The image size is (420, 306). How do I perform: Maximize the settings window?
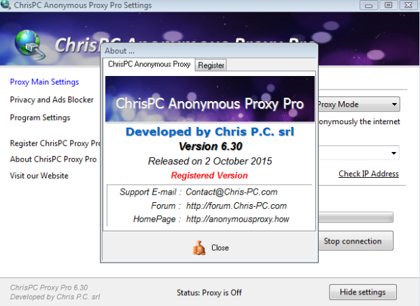coord(388,5)
